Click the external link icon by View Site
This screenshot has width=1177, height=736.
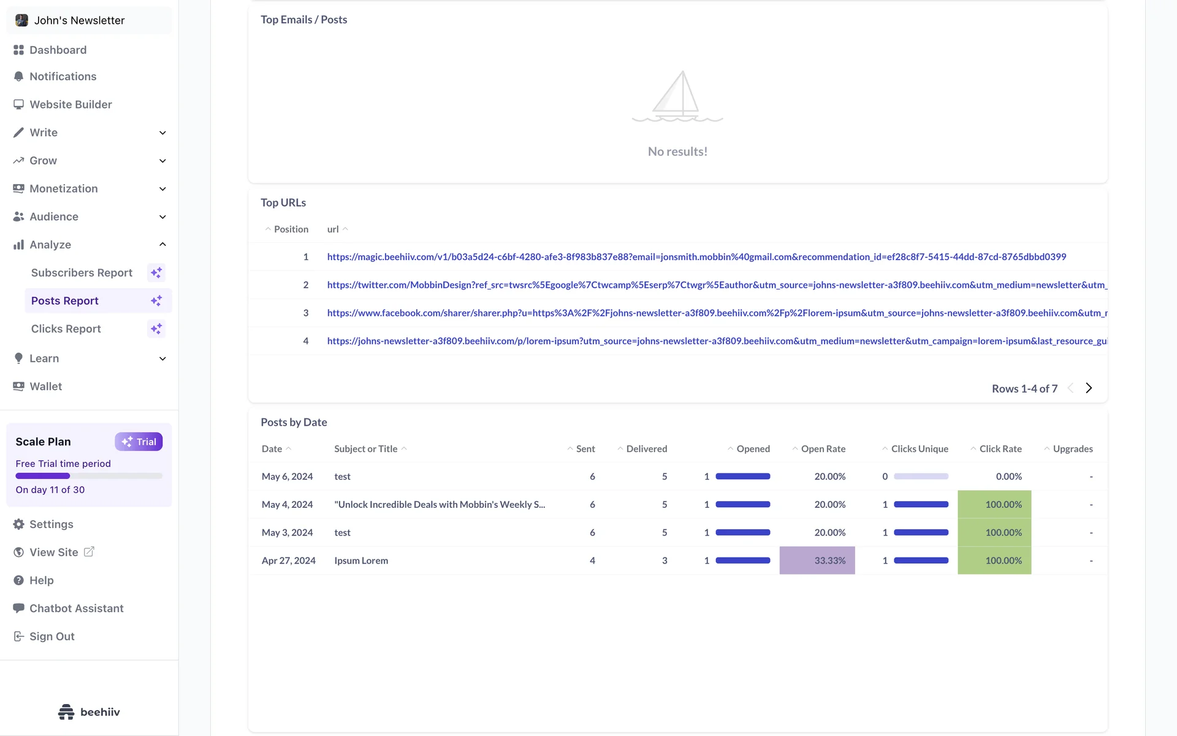click(89, 552)
